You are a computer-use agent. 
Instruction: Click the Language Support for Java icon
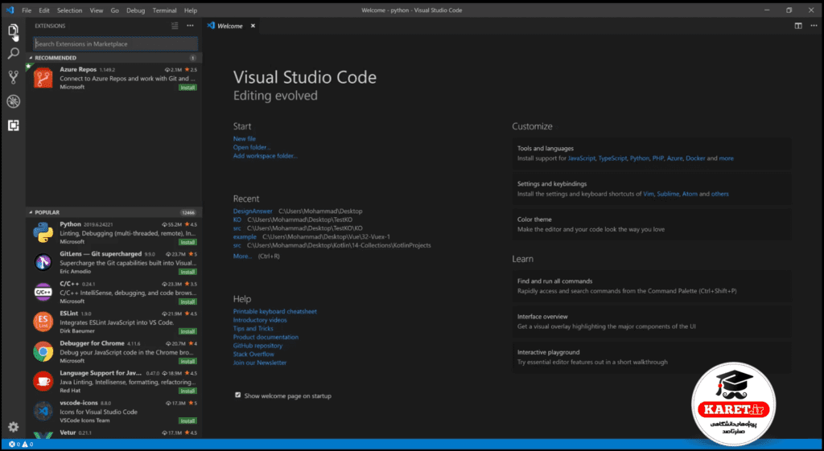coord(43,381)
